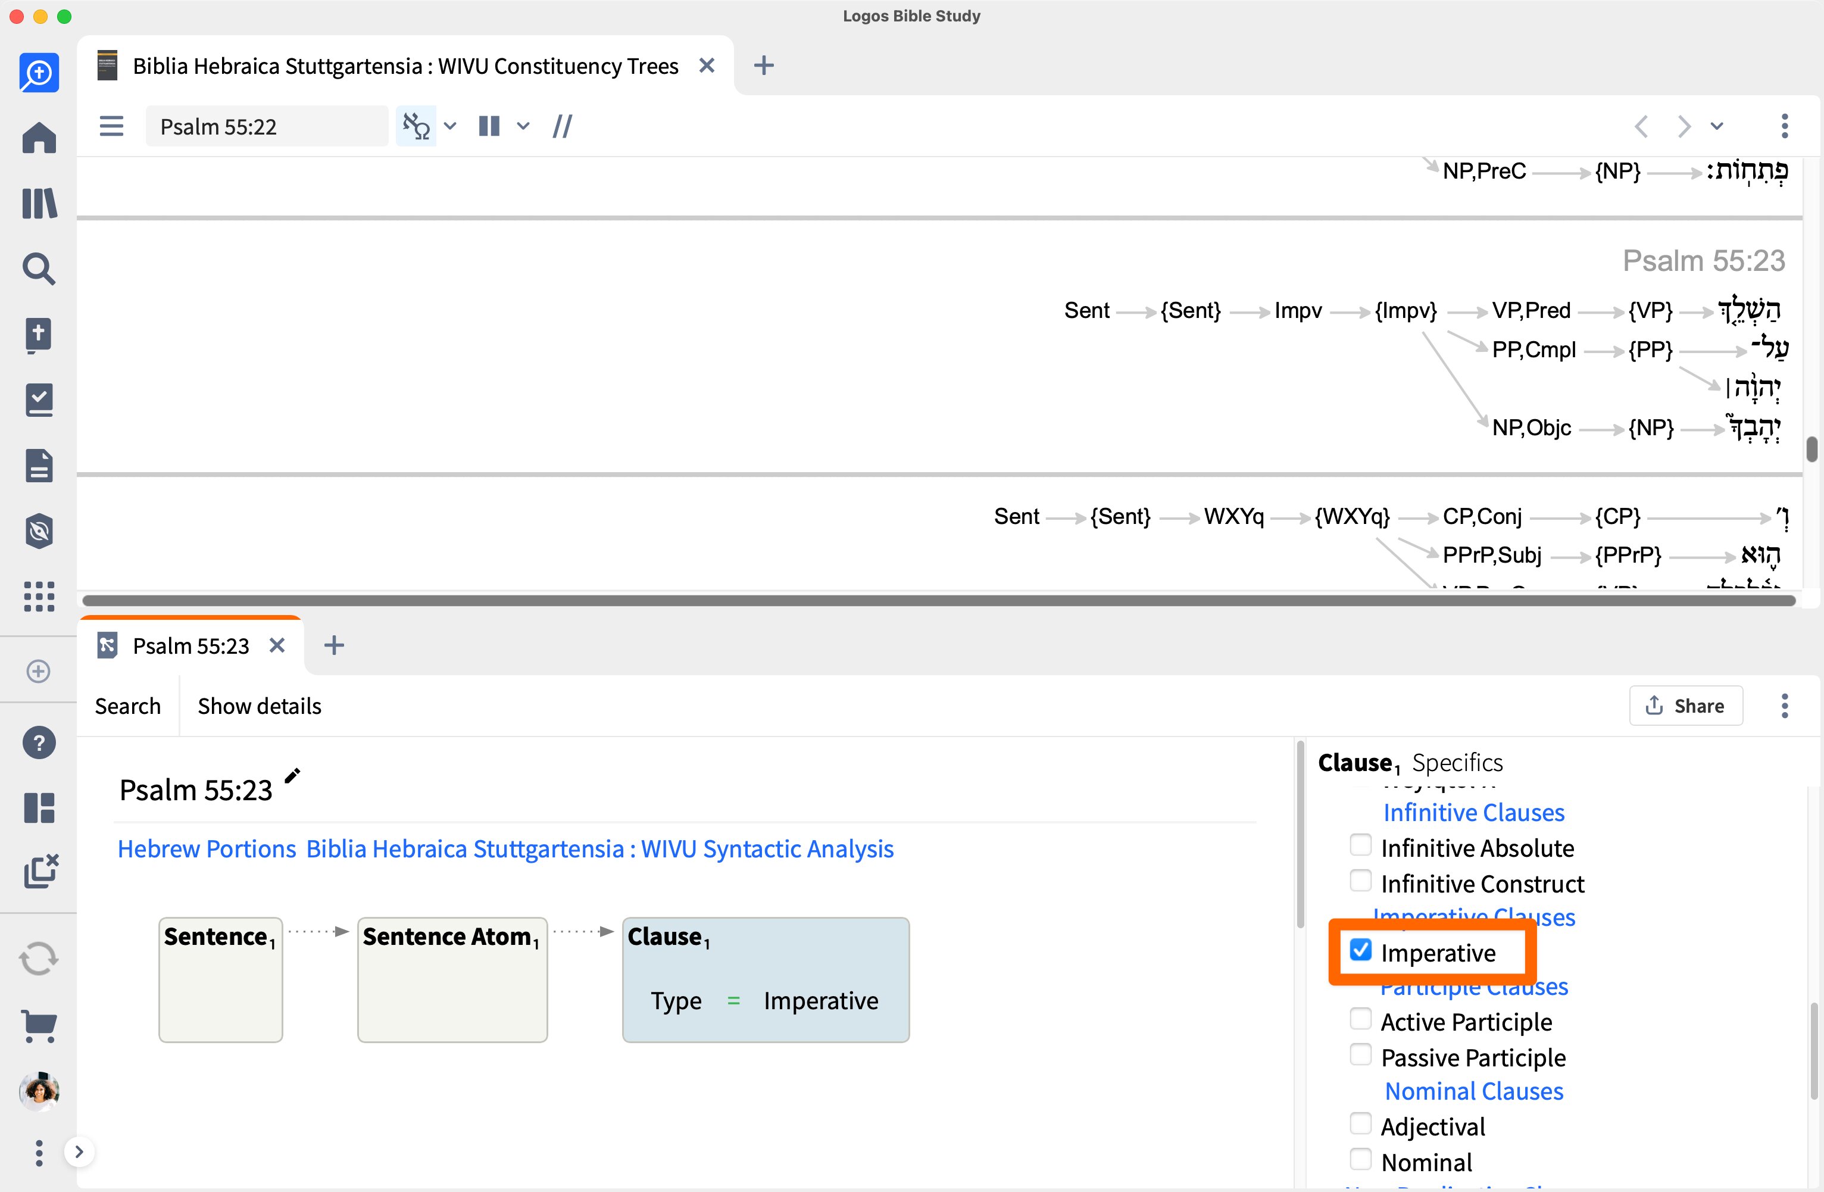Viewport: 1824px width, 1192px height.
Task: Check the Nominal checkbox
Action: (x=1360, y=1159)
